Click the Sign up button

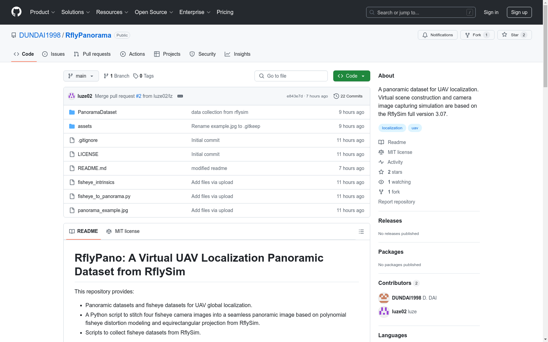[x=519, y=12]
